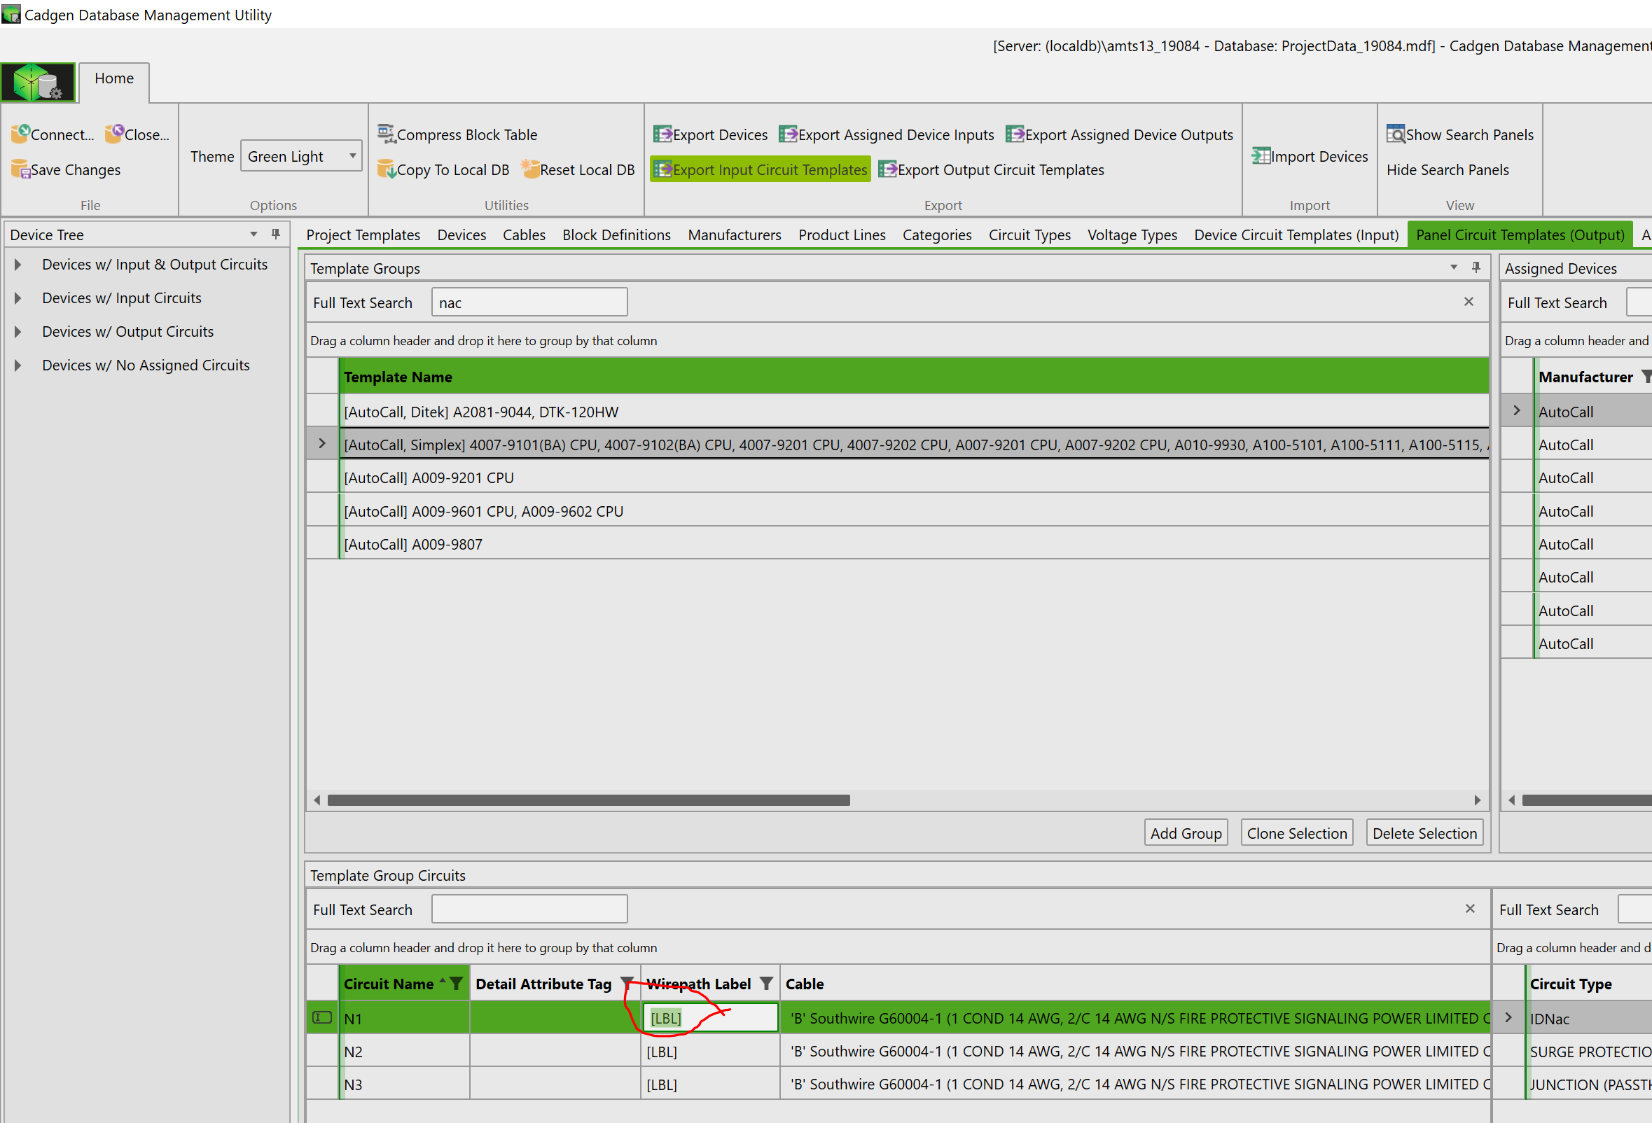Click the Add Group button
This screenshot has height=1123, width=1652.
tap(1186, 833)
